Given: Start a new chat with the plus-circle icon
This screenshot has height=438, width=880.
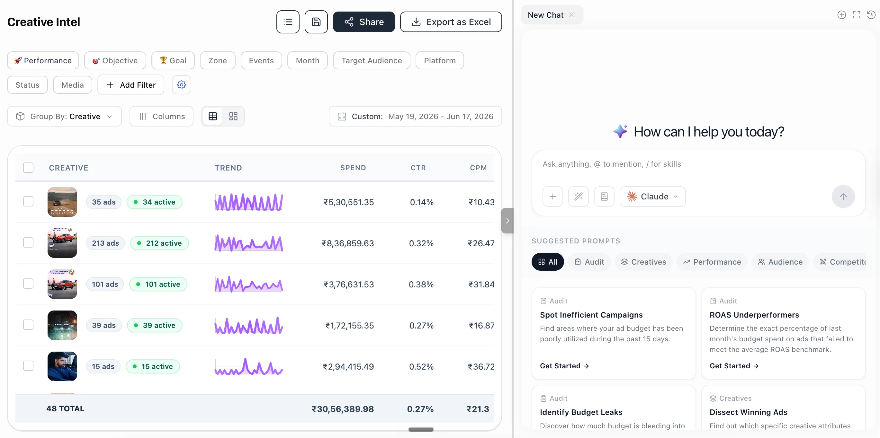Looking at the screenshot, I should point(841,15).
